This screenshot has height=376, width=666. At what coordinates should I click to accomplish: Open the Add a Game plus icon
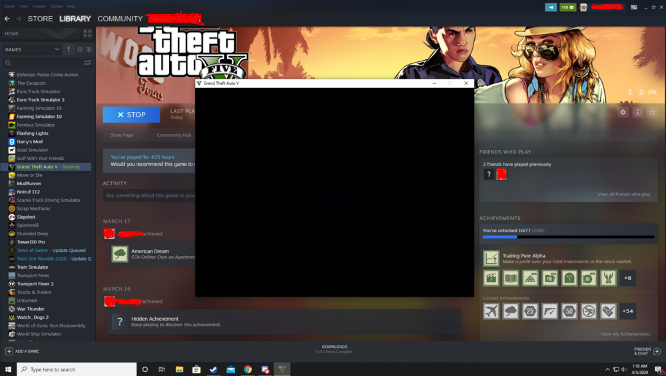coord(9,351)
